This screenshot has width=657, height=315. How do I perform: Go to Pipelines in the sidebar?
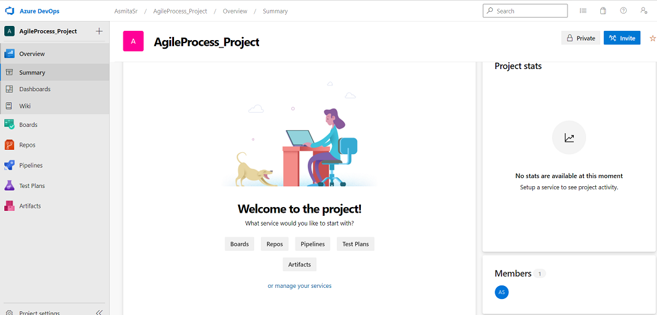click(31, 165)
